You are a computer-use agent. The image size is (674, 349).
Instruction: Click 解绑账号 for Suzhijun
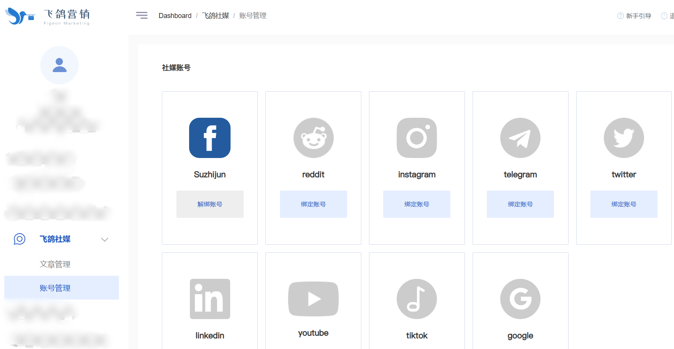point(210,204)
